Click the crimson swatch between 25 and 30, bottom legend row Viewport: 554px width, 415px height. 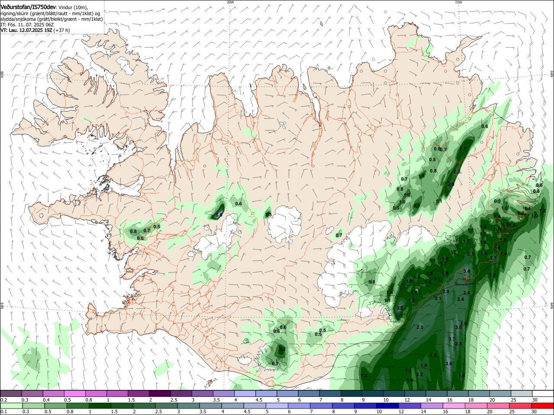tap(520, 405)
